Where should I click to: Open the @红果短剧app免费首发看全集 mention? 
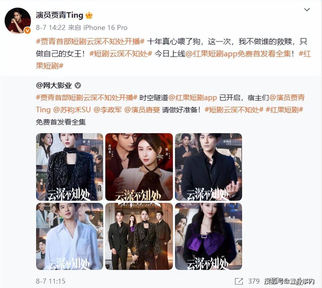coord(238,54)
